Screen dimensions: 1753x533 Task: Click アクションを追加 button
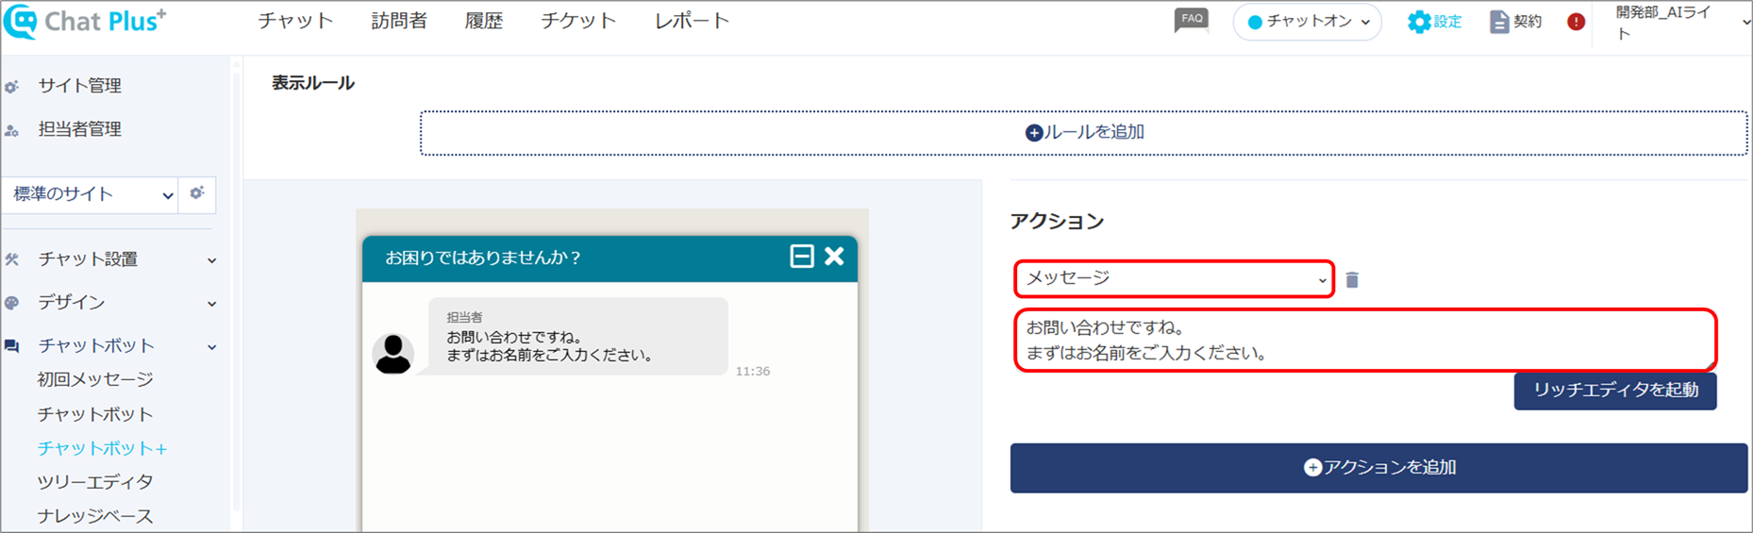click(1378, 468)
